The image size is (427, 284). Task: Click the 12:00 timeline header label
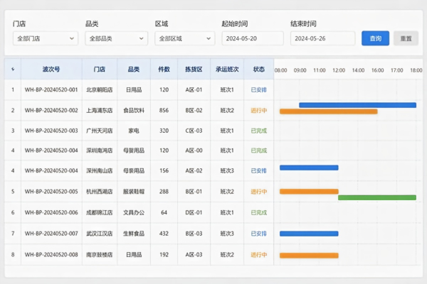tap(339, 70)
